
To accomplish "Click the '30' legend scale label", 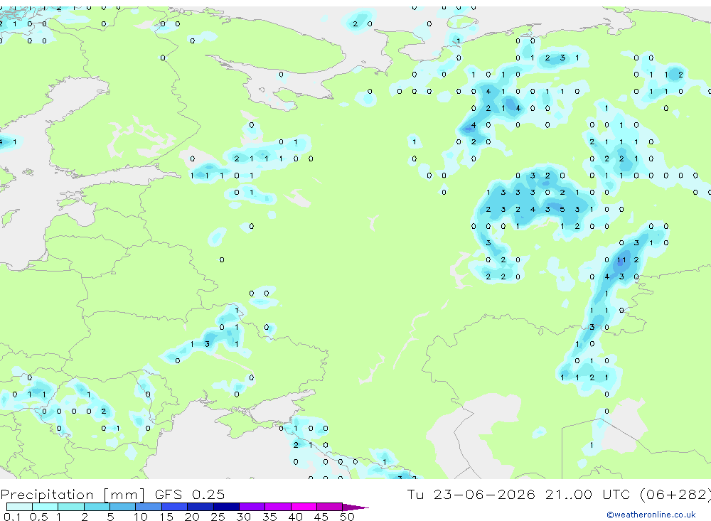I will pos(244,517).
